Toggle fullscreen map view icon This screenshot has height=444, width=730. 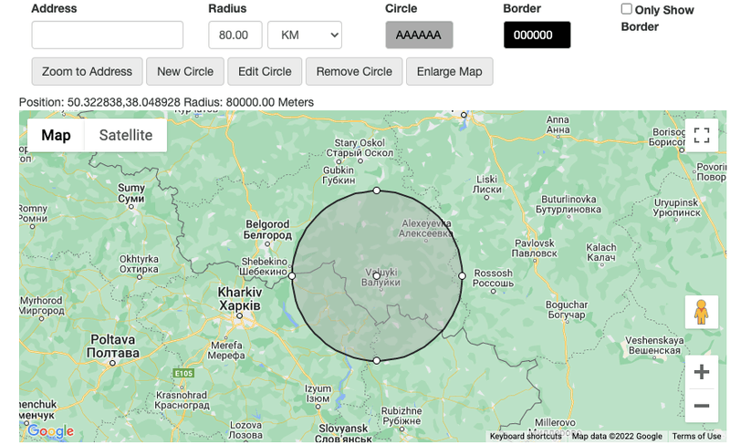coord(701,135)
